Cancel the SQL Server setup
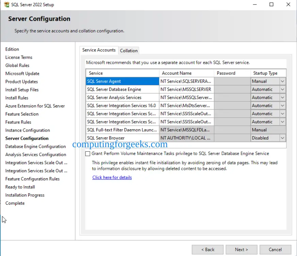Viewport: 297px width, 256px height. [275, 250]
